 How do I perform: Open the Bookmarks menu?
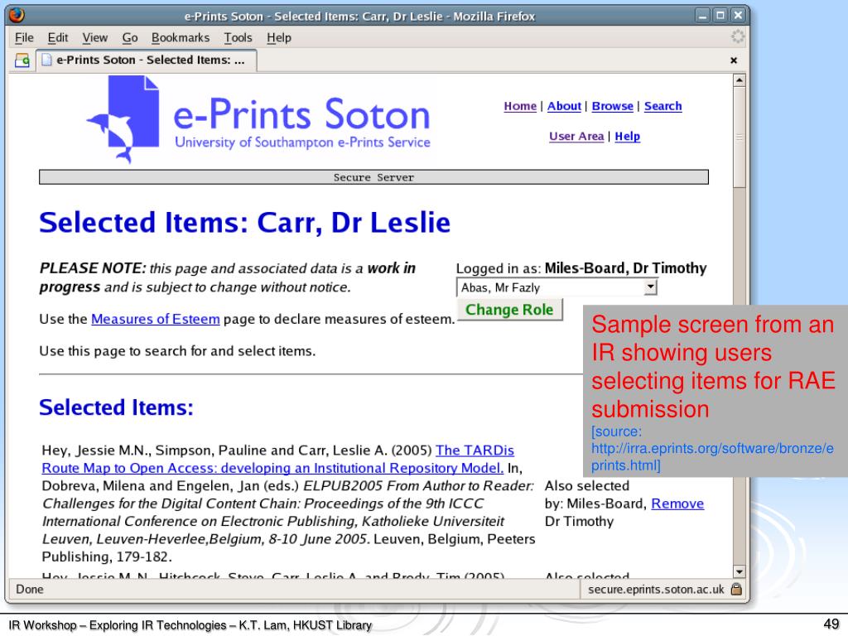(x=180, y=37)
